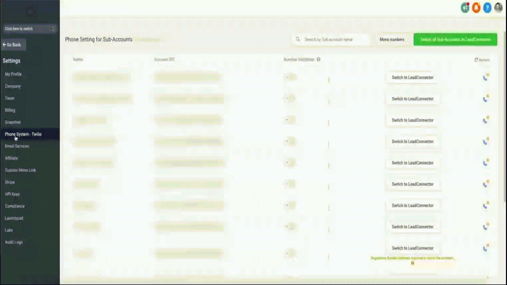The image size is (507, 285).
Task: Click the phone icon in first row
Action: [x=485, y=78]
